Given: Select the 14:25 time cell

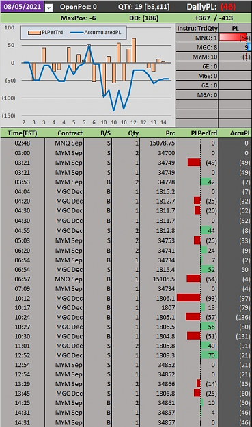Looking at the screenshot, I should 23,403.
